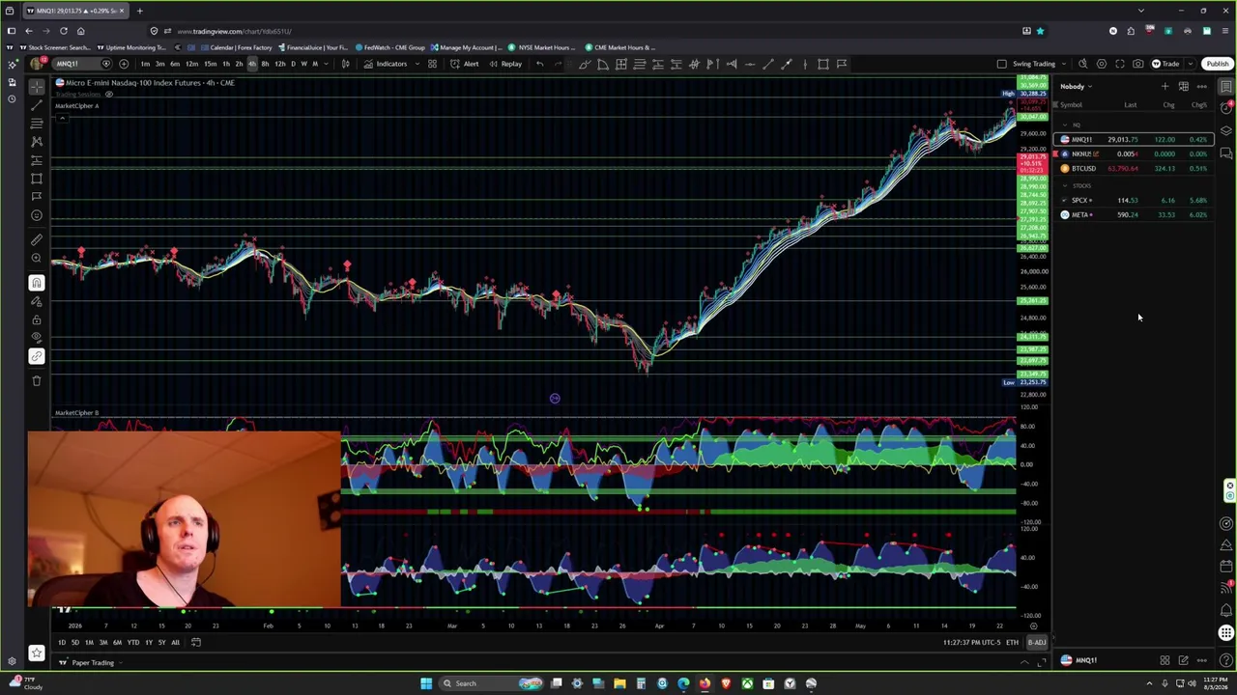Collapse the NQ watchlist section
1237x695 pixels.
pyautogui.click(x=1064, y=125)
